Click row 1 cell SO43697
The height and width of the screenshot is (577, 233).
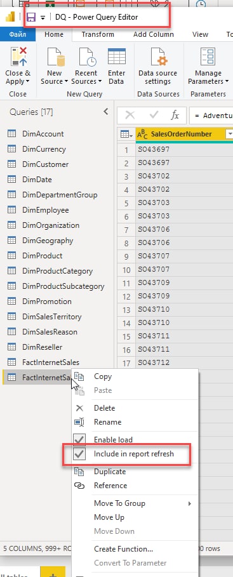tap(184, 150)
